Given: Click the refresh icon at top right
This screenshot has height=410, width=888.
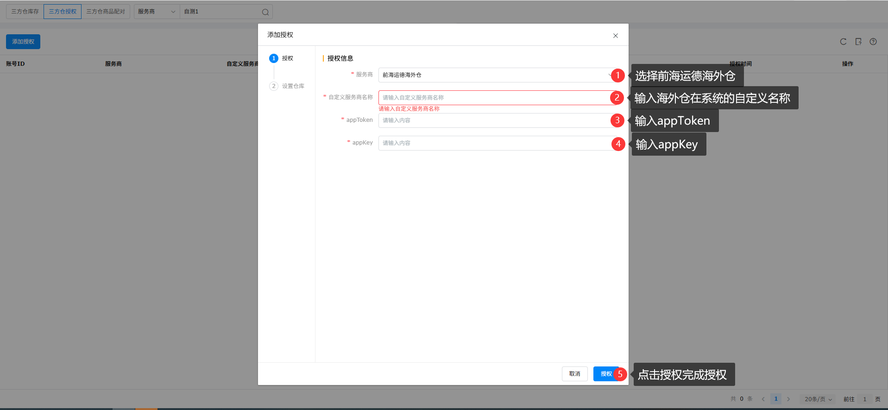Looking at the screenshot, I should (x=843, y=42).
